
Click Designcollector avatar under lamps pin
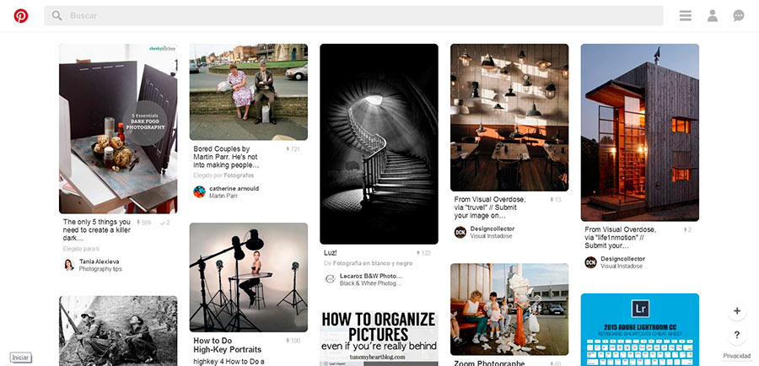click(x=460, y=232)
